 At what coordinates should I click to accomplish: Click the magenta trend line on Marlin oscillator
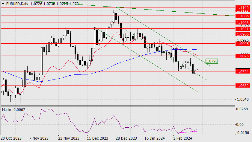191,132
